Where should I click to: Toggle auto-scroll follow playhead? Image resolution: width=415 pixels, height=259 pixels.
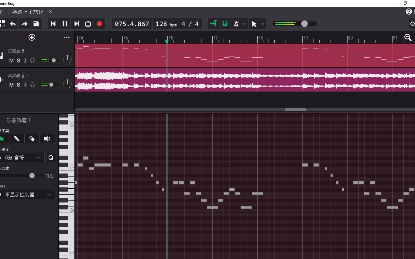[213, 24]
